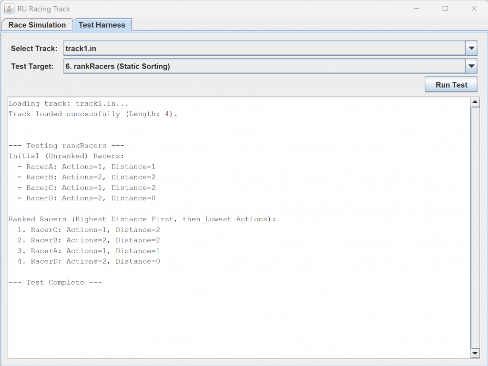
Task: Click '3. RacerA: Actions=1, Distance=1' line
Action: [89, 251]
